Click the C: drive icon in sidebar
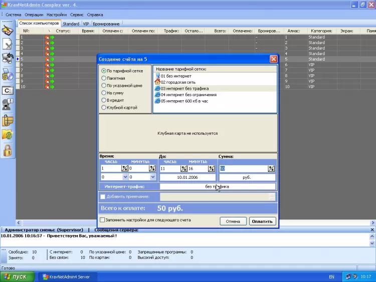 [x=8, y=91]
